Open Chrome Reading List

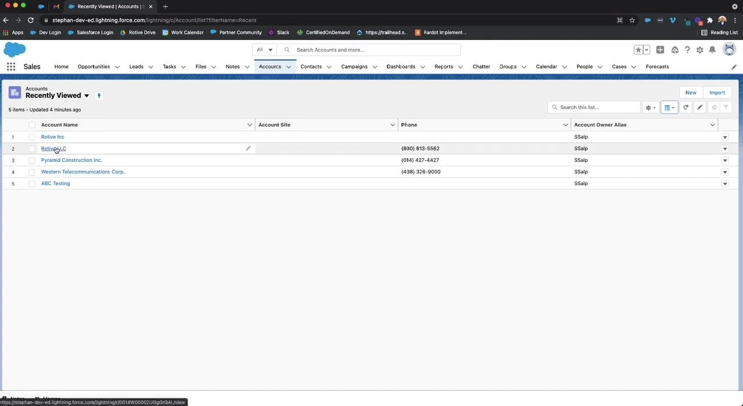click(720, 32)
